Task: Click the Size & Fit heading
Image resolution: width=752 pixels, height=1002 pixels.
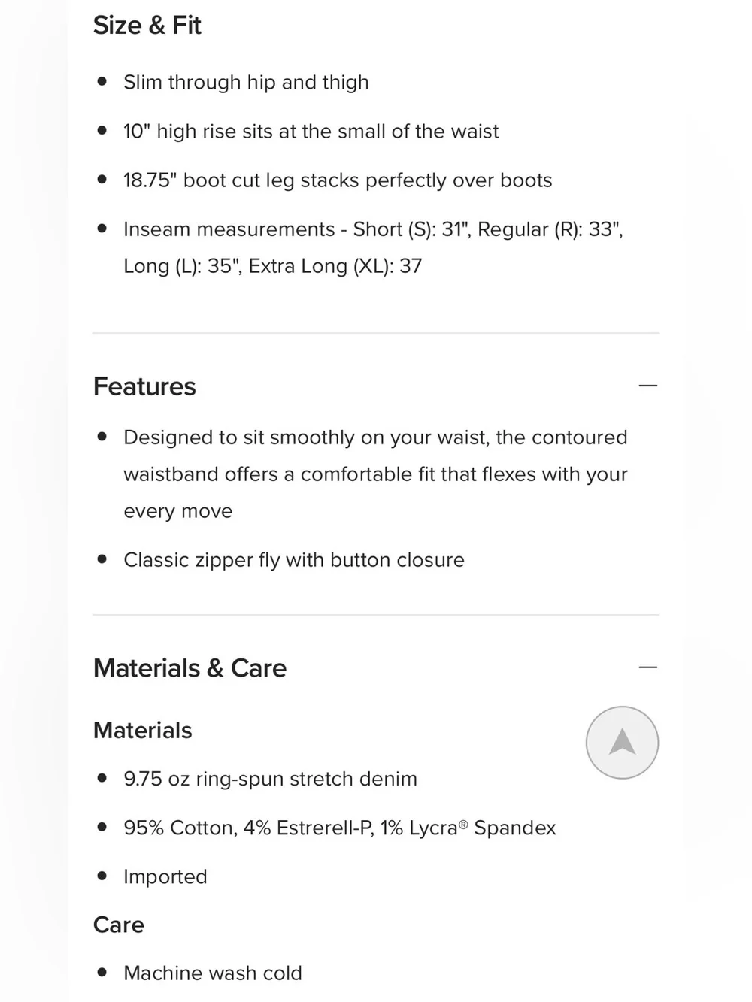Action: tap(147, 25)
